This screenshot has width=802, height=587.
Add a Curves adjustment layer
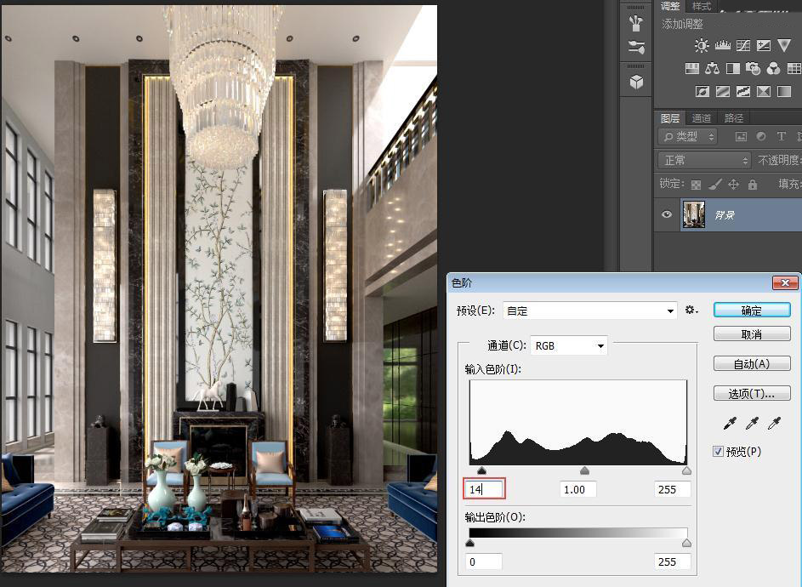pyautogui.click(x=742, y=46)
